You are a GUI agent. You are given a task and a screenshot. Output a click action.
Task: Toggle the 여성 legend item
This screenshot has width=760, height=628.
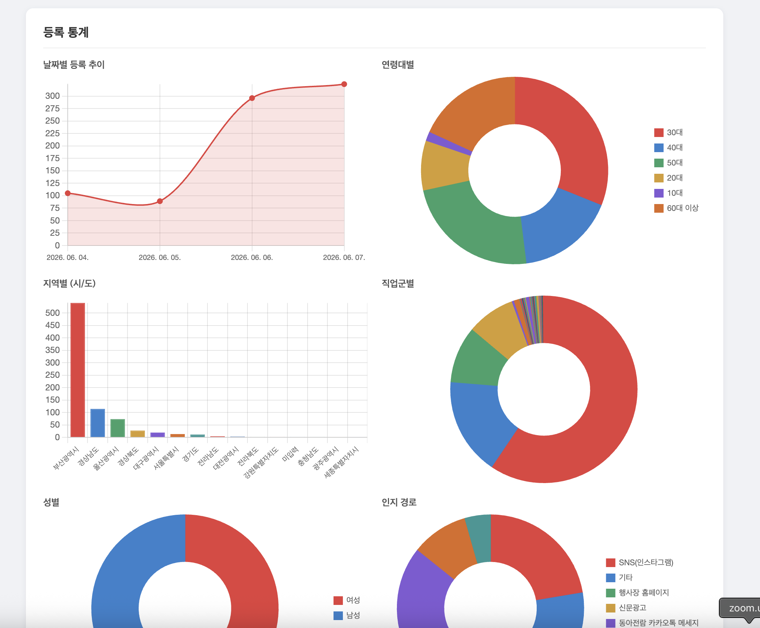pos(346,600)
